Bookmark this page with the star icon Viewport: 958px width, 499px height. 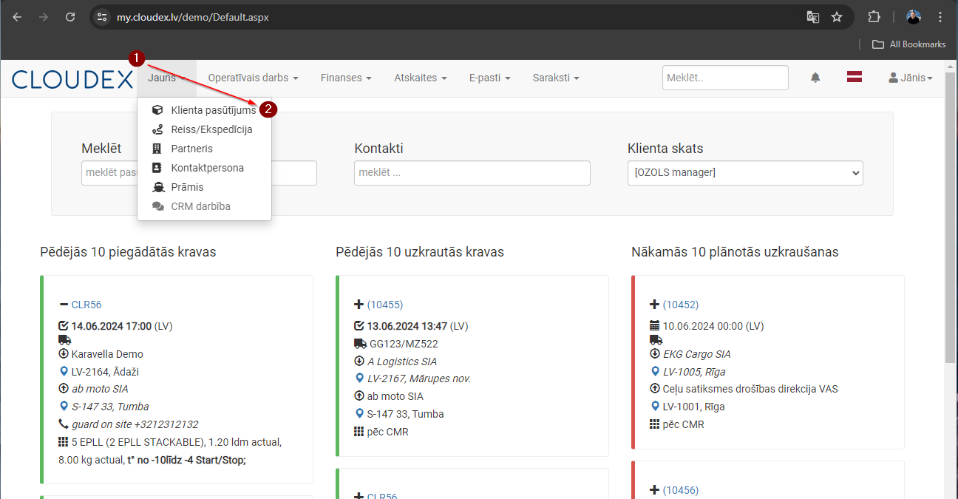pyautogui.click(x=837, y=17)
